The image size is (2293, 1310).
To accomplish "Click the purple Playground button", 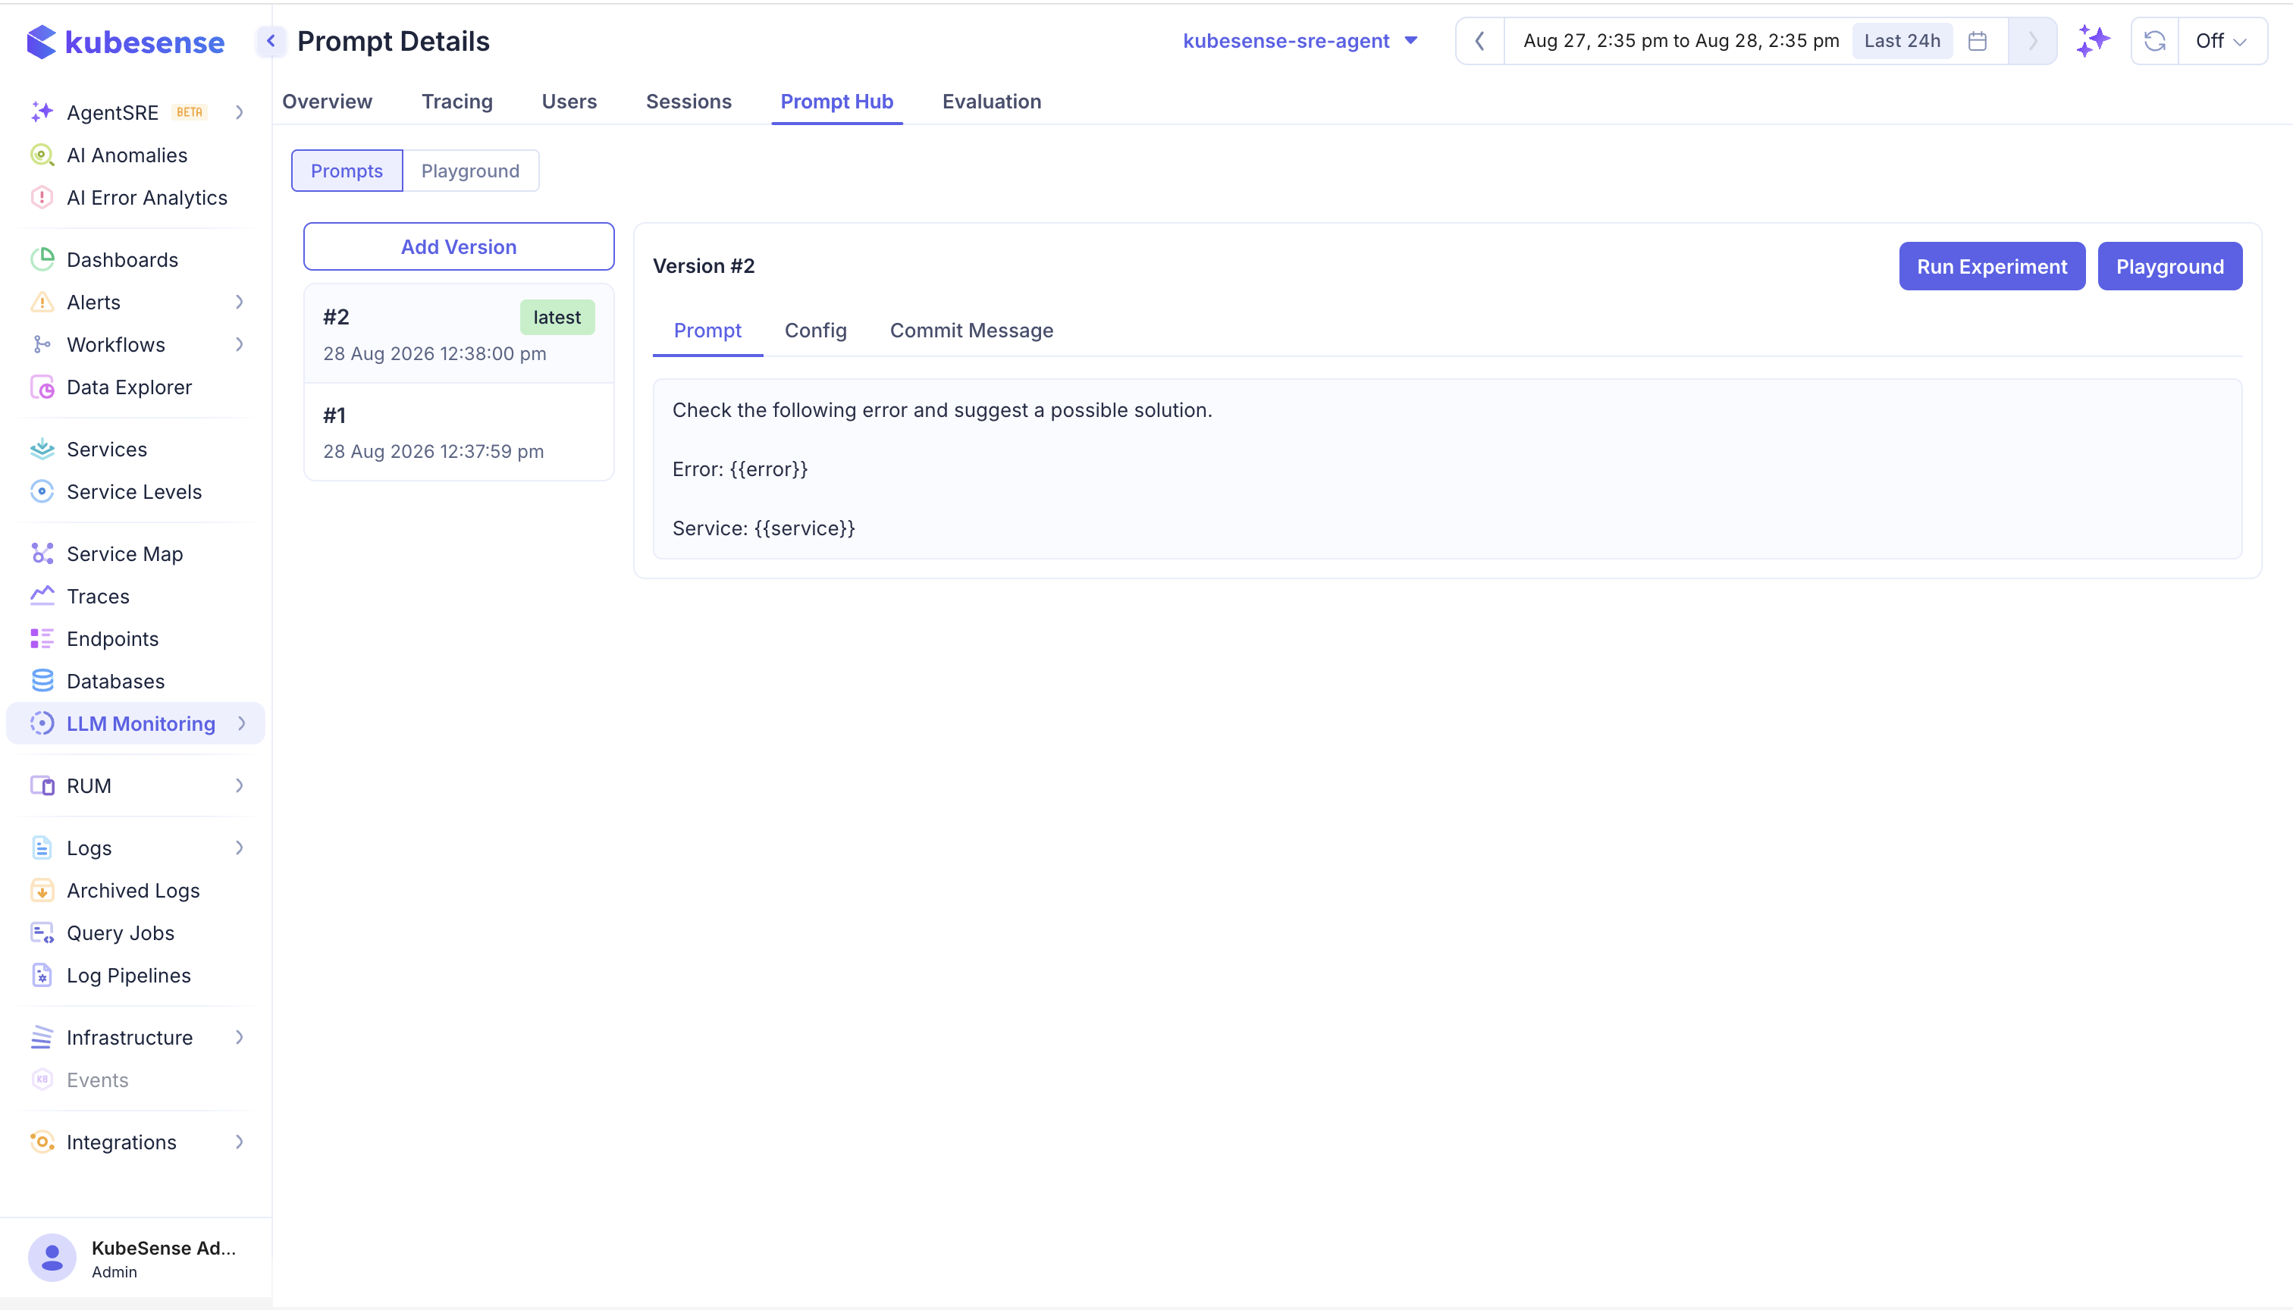I will click(2169, 266).
